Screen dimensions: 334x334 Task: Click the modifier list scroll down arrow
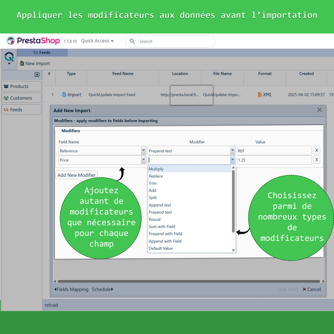pyautogui.click(x=233, y=250)
